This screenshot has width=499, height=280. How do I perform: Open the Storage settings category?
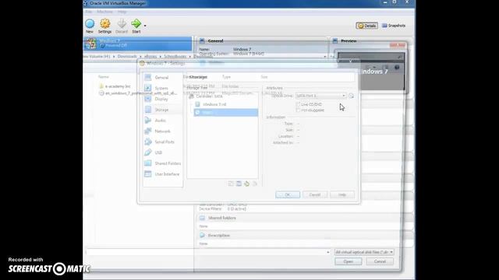(162, 110)
